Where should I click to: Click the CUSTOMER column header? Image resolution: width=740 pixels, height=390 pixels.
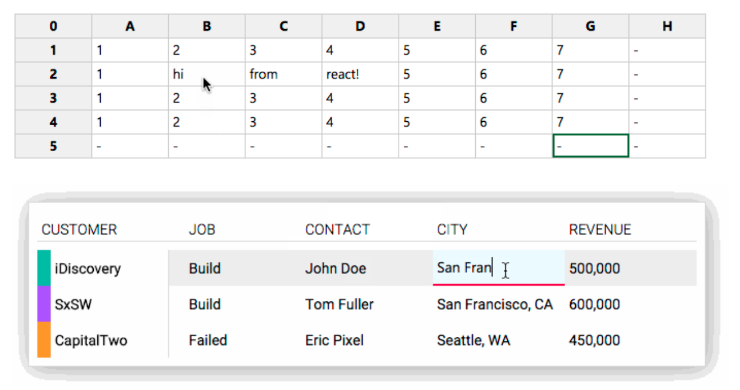(79, 229)
